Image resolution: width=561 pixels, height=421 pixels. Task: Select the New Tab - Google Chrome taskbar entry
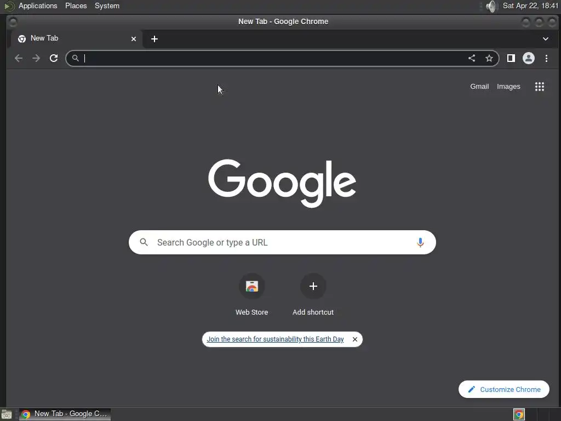click(65, 414)
